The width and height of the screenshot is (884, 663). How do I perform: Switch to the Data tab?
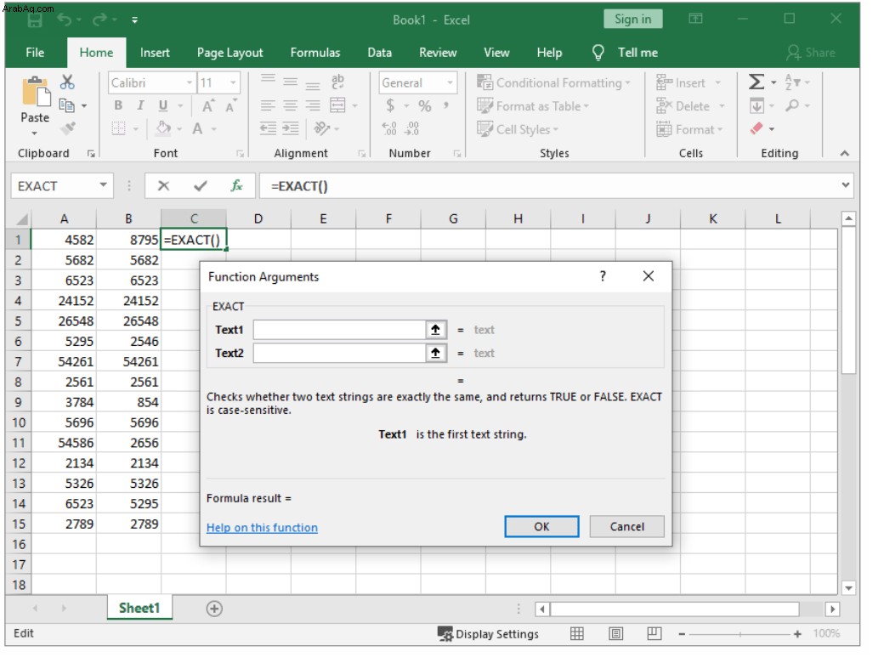coord(379,53)
